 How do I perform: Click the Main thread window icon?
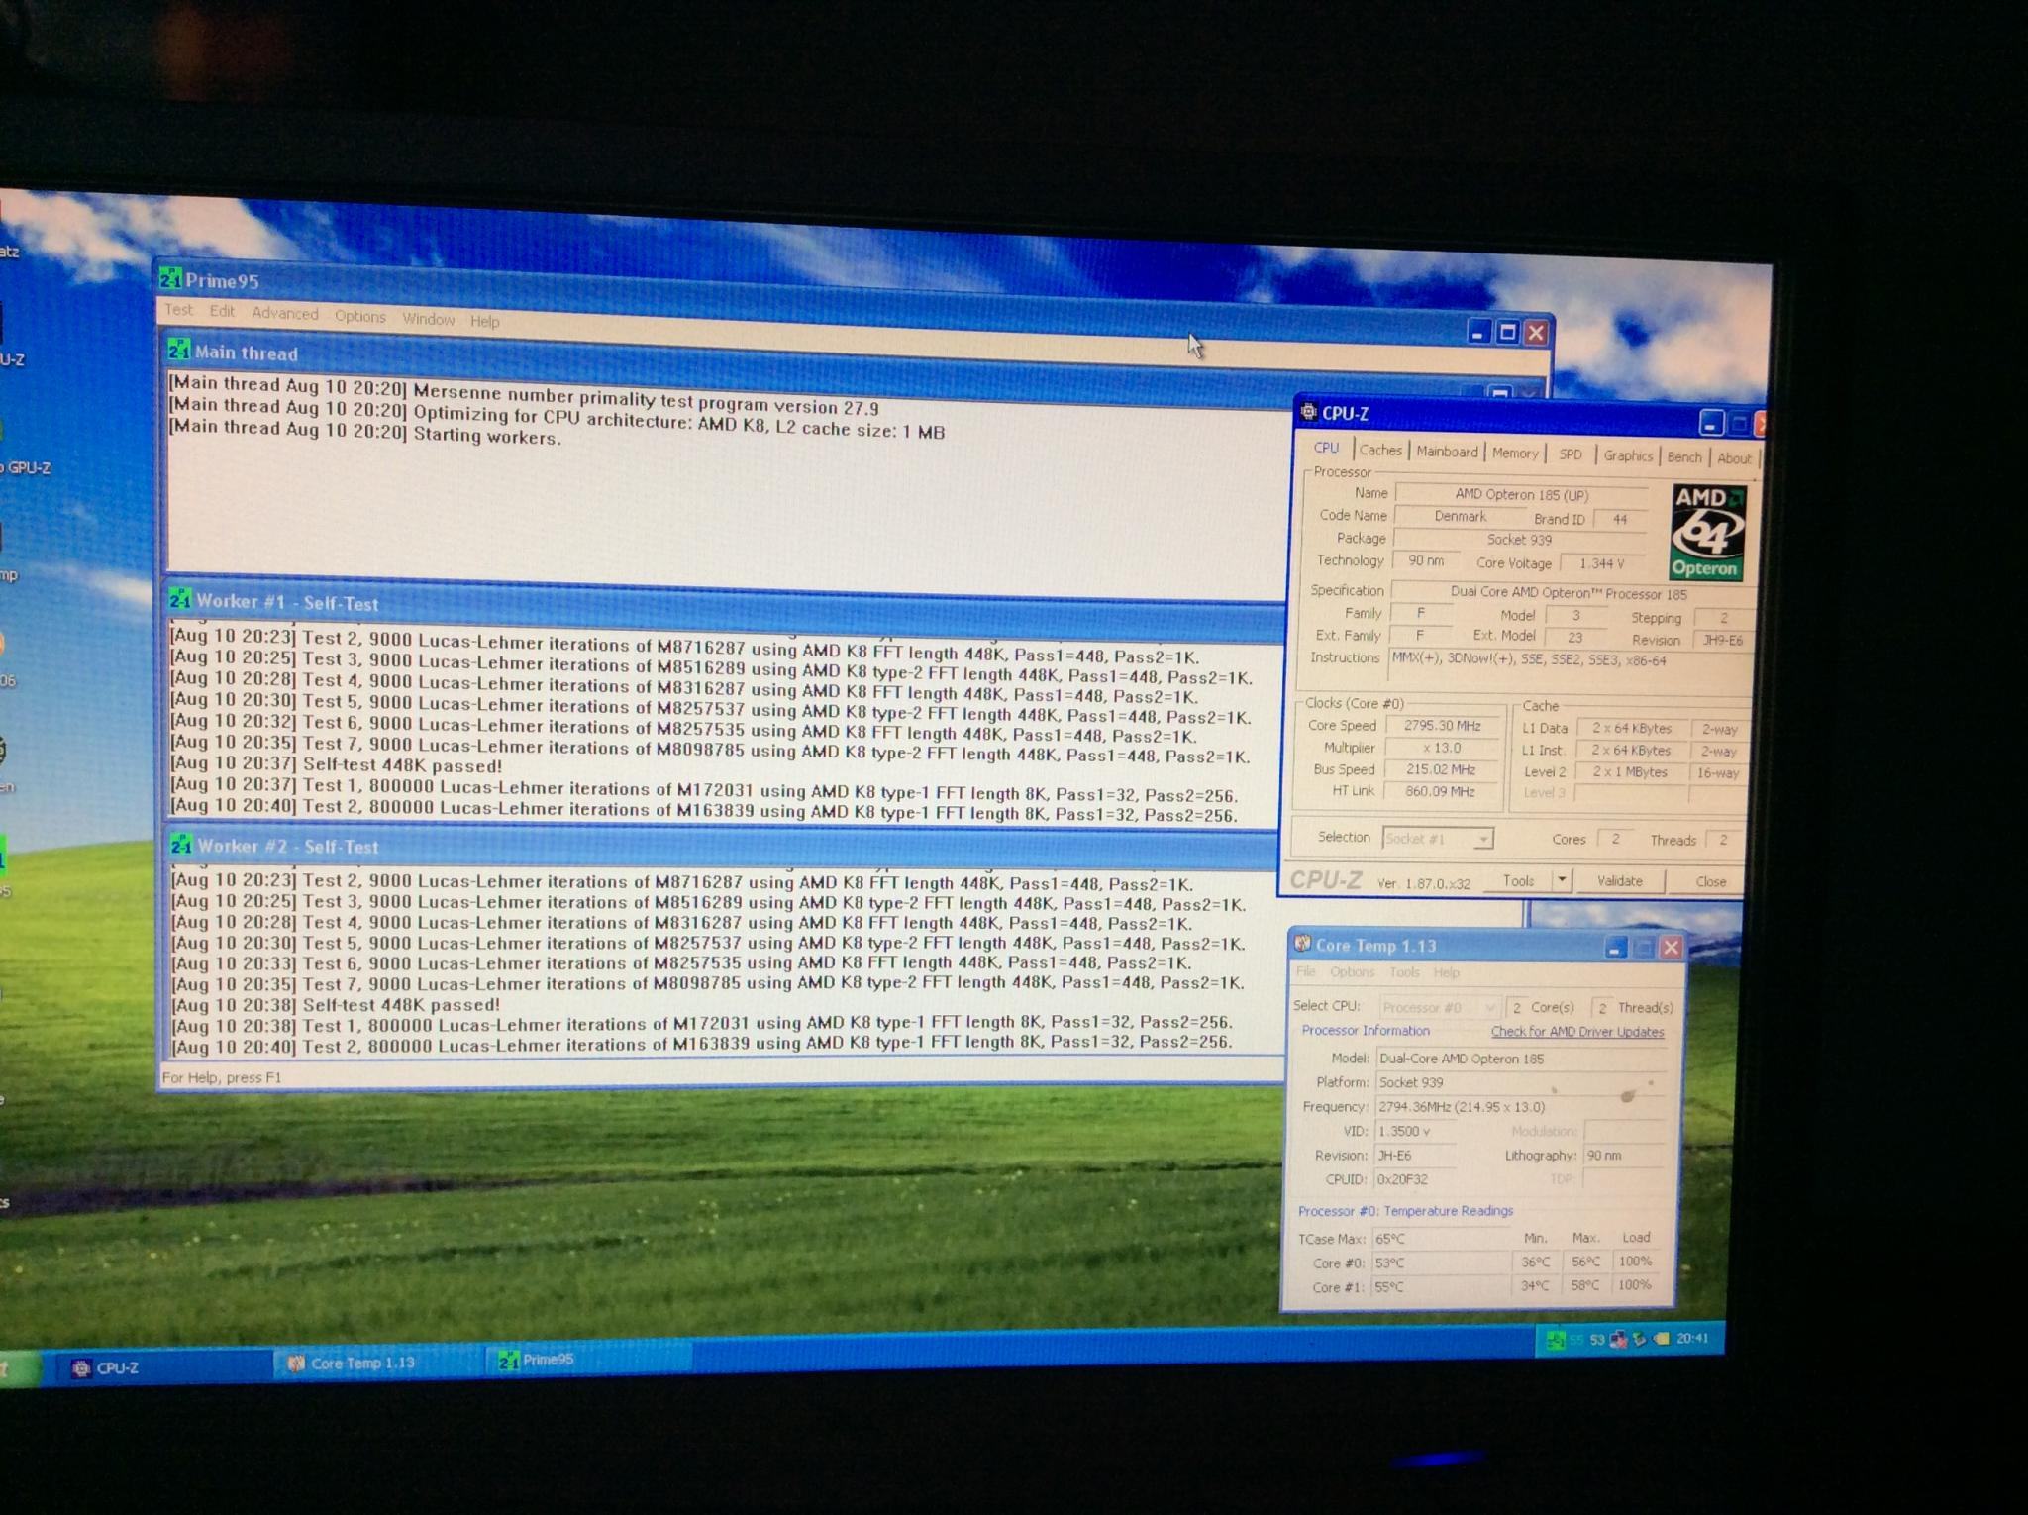179,350
